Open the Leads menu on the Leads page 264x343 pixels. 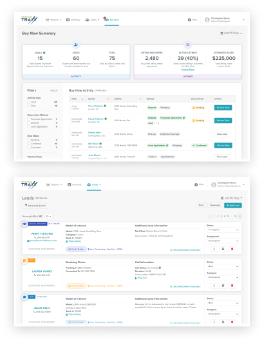point(94,184)
